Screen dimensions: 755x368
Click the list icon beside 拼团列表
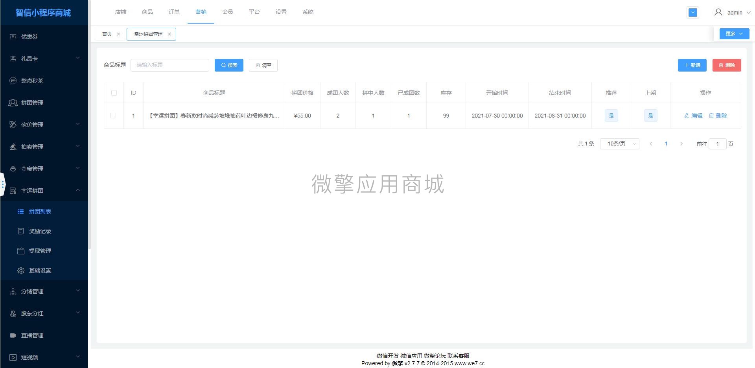tap(21, 212)
